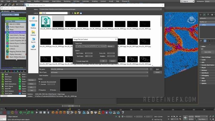Open the Phoenix FD menu

[126, 1]
